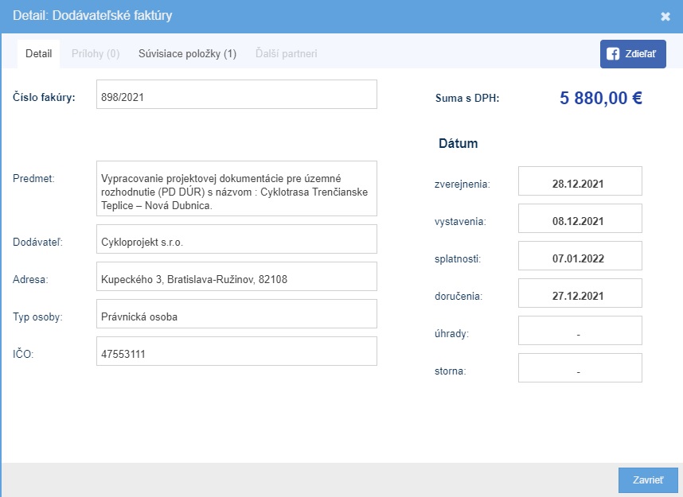The height and width of the screenshot is (497, 683).
Task: Click the empty úhrady date field
Action: [x=580, y=331]
